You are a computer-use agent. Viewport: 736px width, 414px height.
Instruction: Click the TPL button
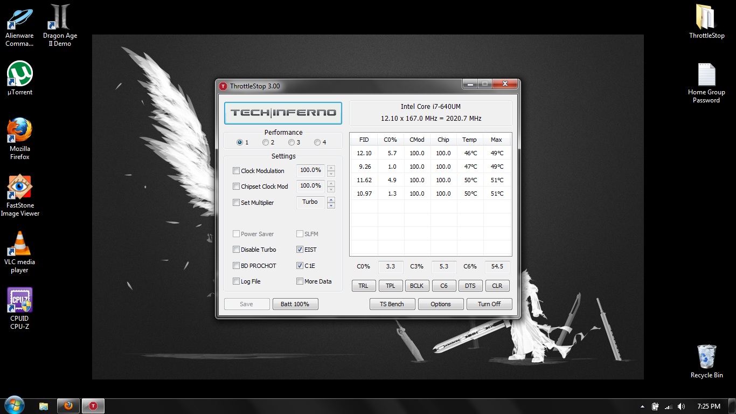[391, 286]
